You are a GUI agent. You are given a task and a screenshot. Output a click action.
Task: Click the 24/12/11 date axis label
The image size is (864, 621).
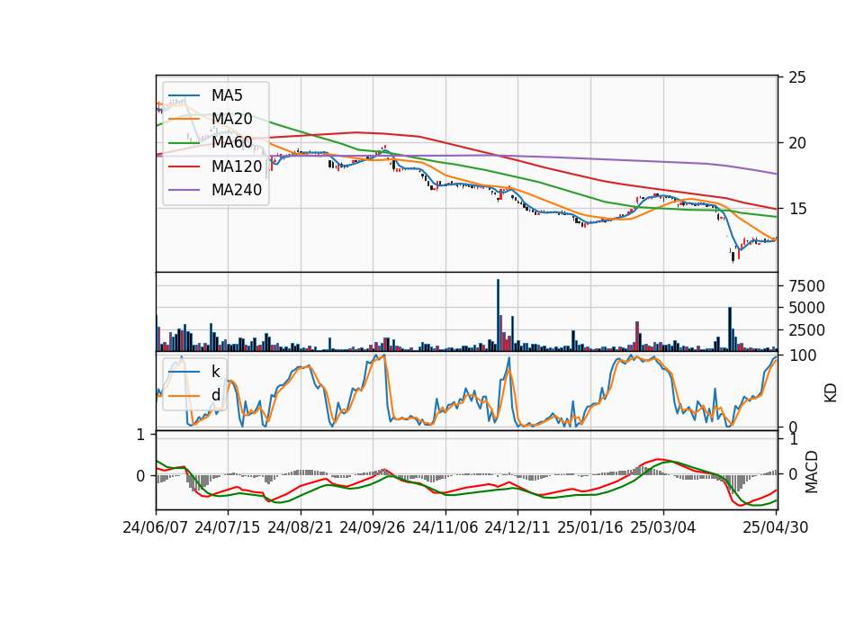(x=517, y=527)
